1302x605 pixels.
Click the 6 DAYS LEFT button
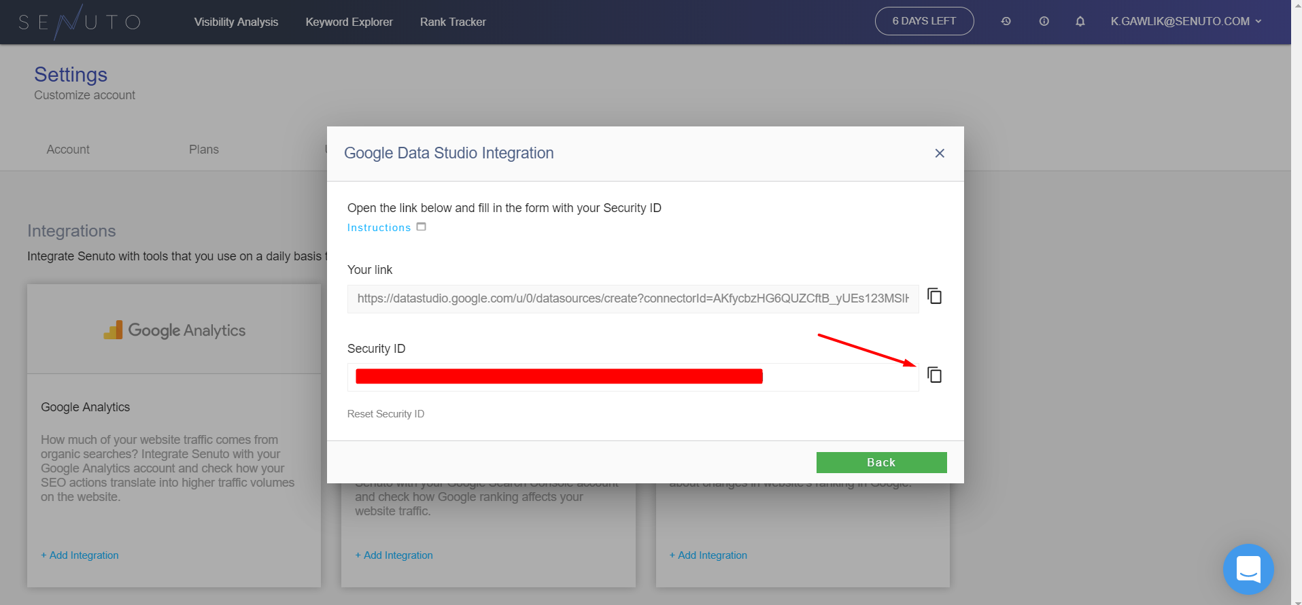(x=924, y=21)
